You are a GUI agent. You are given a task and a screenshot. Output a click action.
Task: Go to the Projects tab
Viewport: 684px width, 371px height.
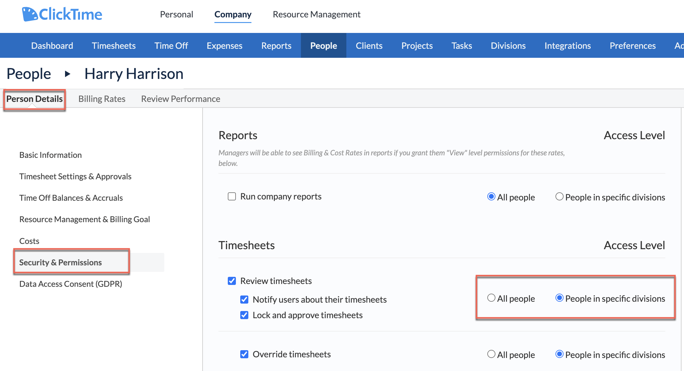coord(417,46)
